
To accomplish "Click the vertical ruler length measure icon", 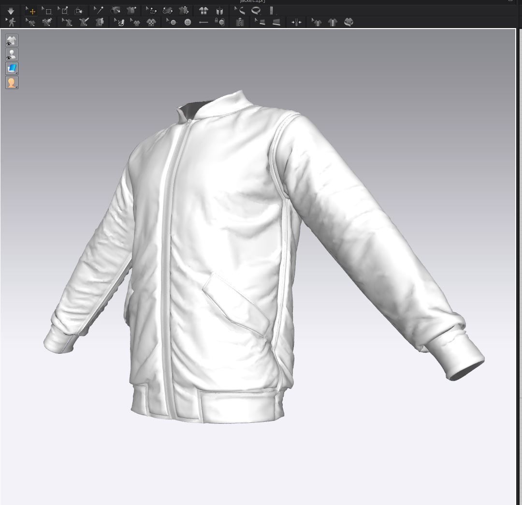I will (x=272, y=11).
